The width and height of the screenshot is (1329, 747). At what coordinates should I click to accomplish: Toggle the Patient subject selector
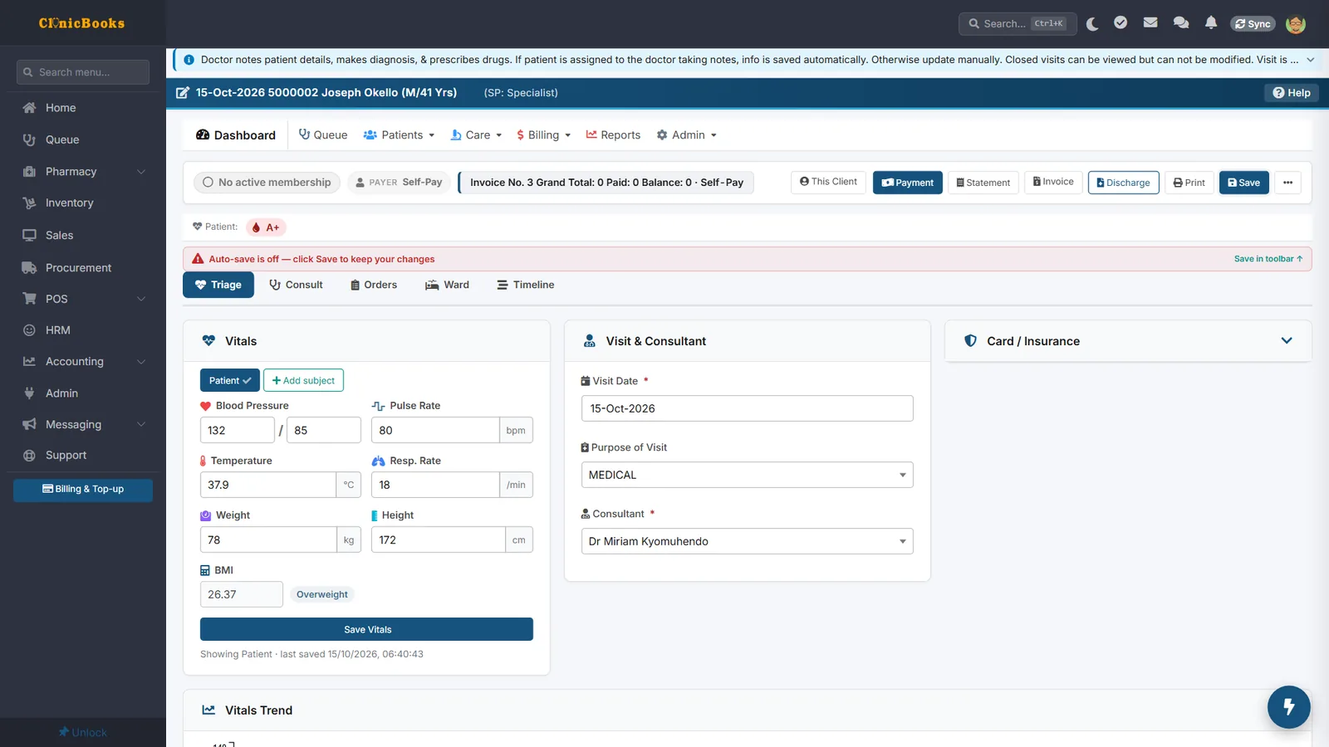pyautogui.click(x=230, y=380)
